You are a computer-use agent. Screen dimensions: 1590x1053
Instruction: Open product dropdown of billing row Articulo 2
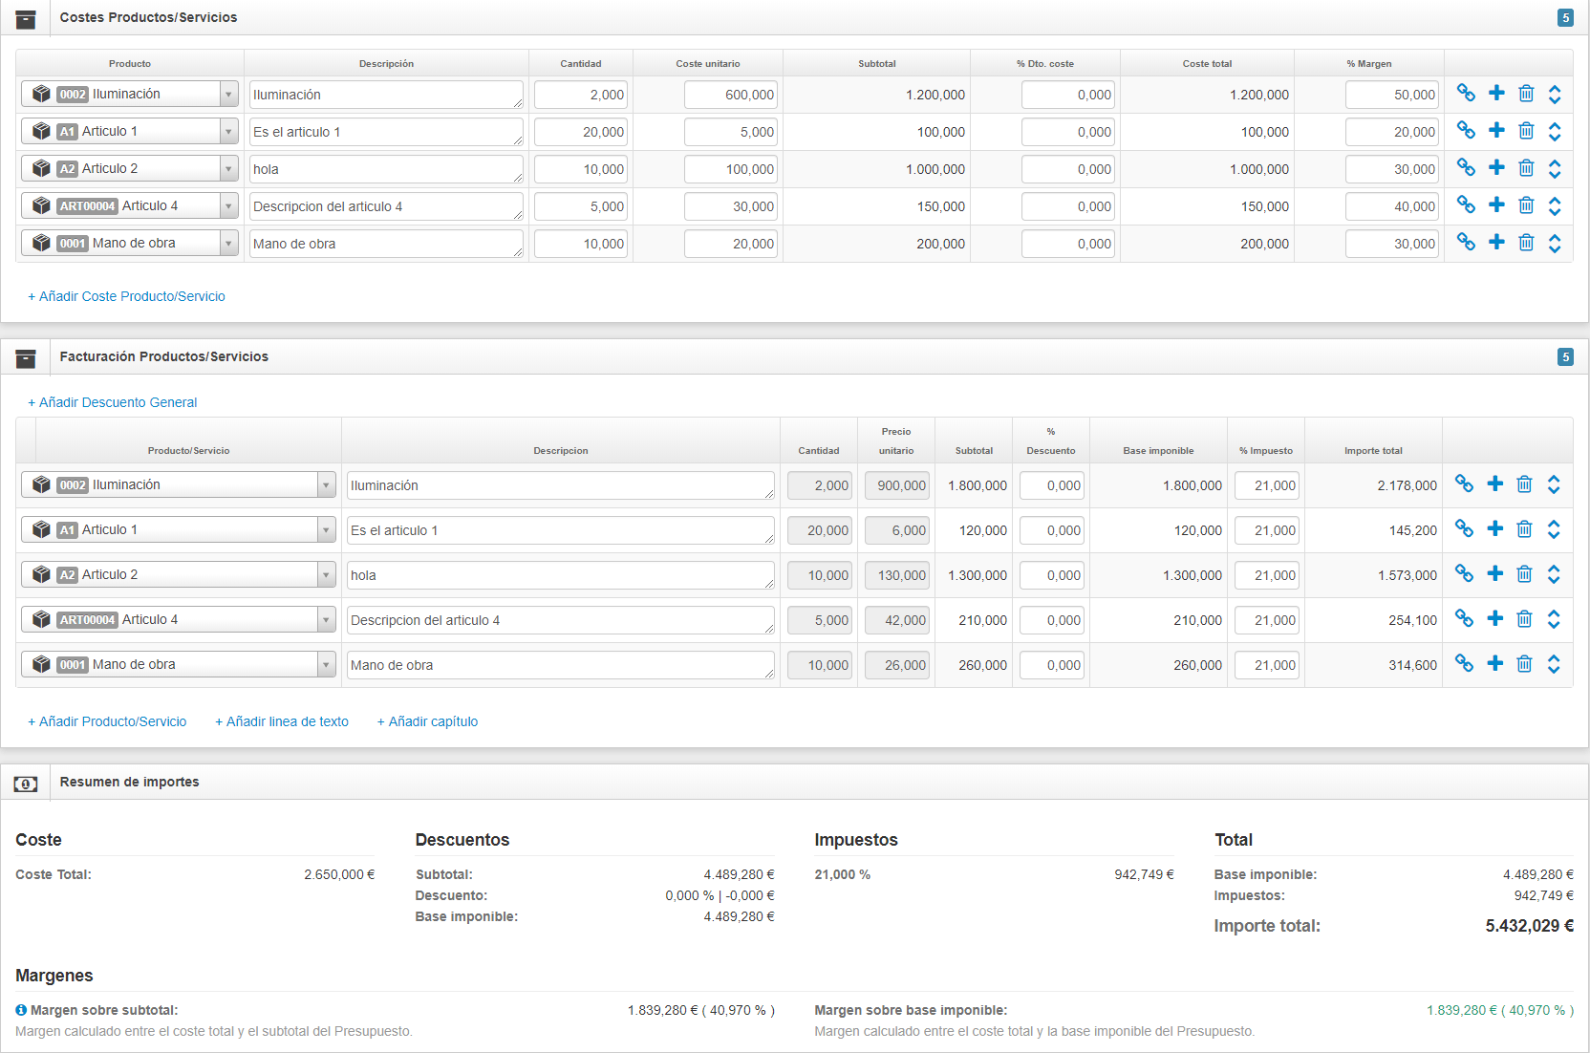pyautogui.click(x=179, y=574)
